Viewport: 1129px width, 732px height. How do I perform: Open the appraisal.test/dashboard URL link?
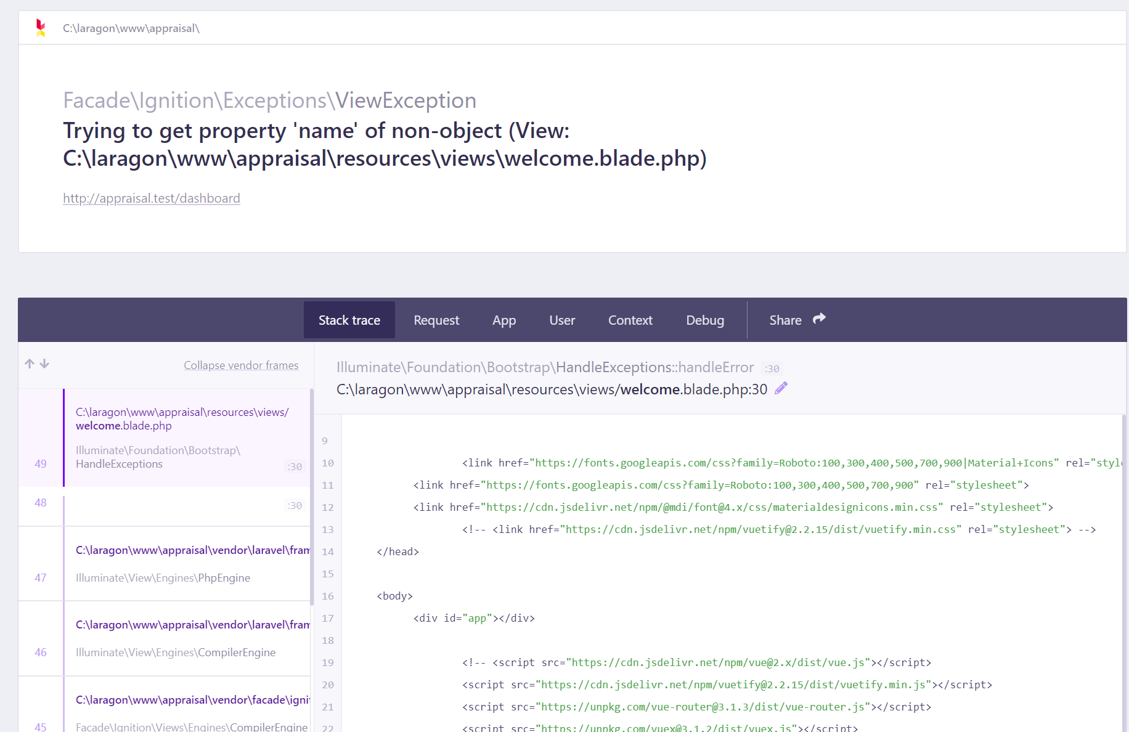[152, 198]
